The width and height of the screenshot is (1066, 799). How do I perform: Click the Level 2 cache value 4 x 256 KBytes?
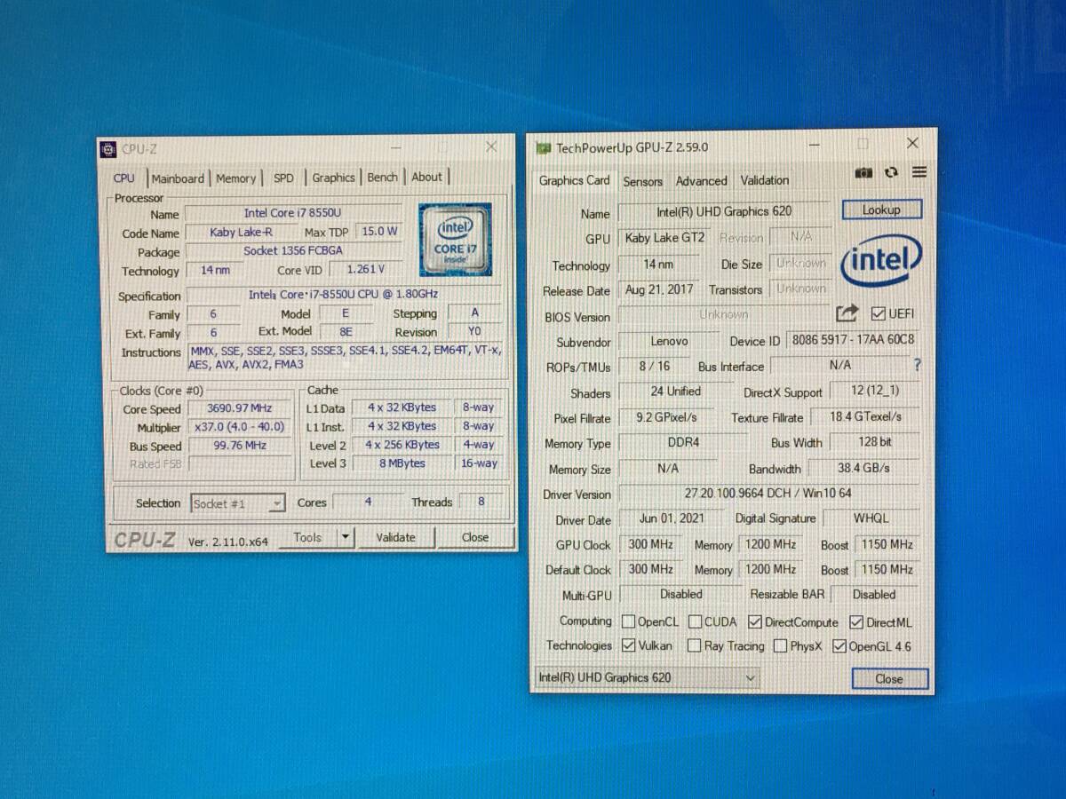[402, 445]
